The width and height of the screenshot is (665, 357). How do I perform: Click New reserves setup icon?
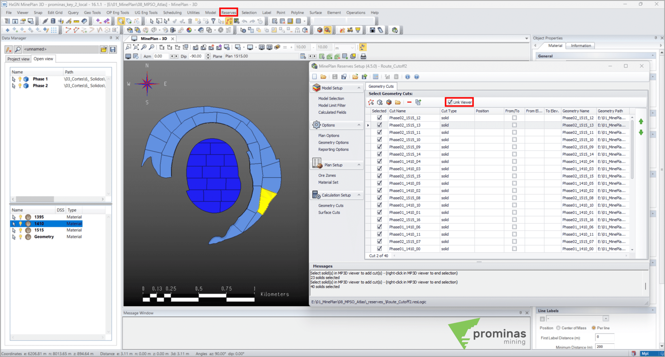(x=314, y=77)
